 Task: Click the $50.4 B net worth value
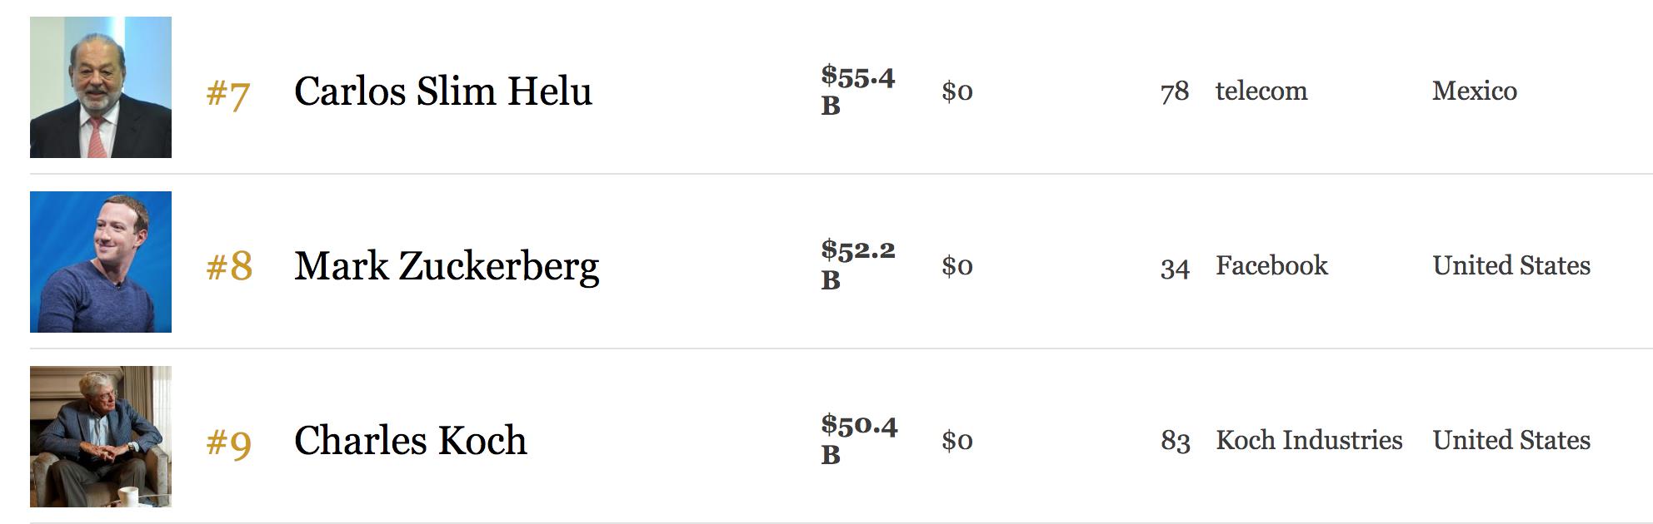point(858,439)
